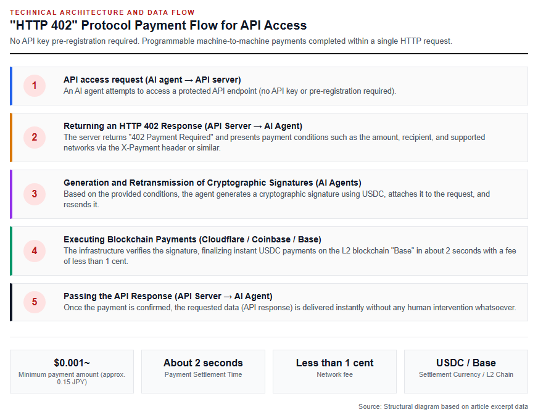
Task: Click the 'API access request' step heading
Action: tap(152, 80)
